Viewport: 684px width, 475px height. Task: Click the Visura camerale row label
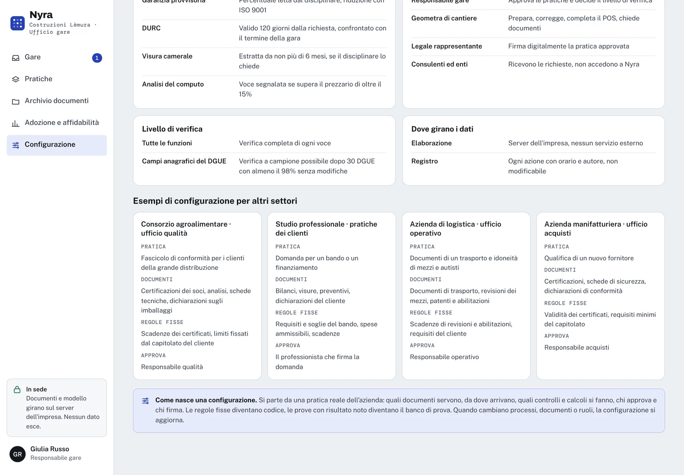click(167, 56)
